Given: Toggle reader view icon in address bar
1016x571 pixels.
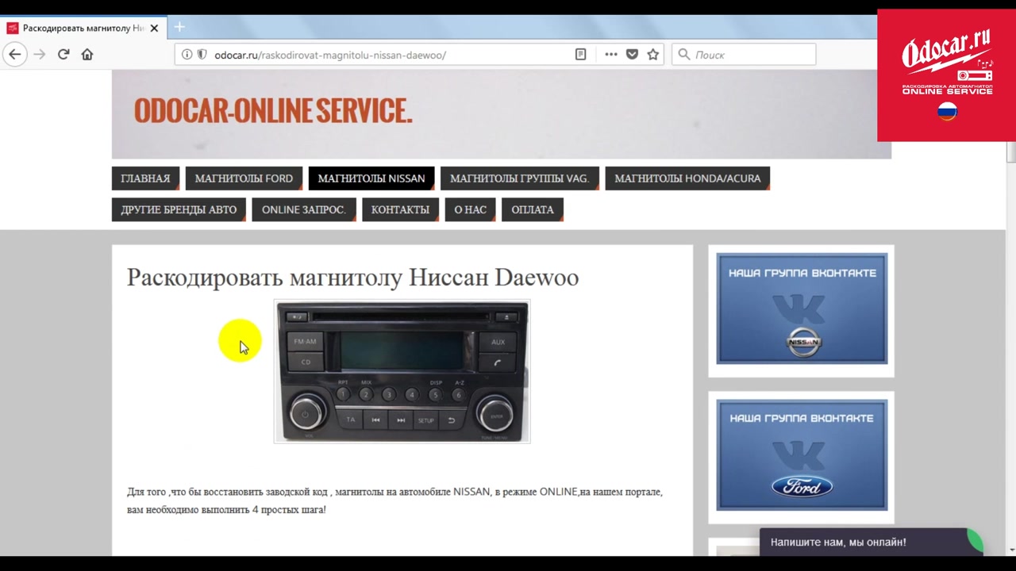Looking at the screenshot, I should (x=581, y=55).
